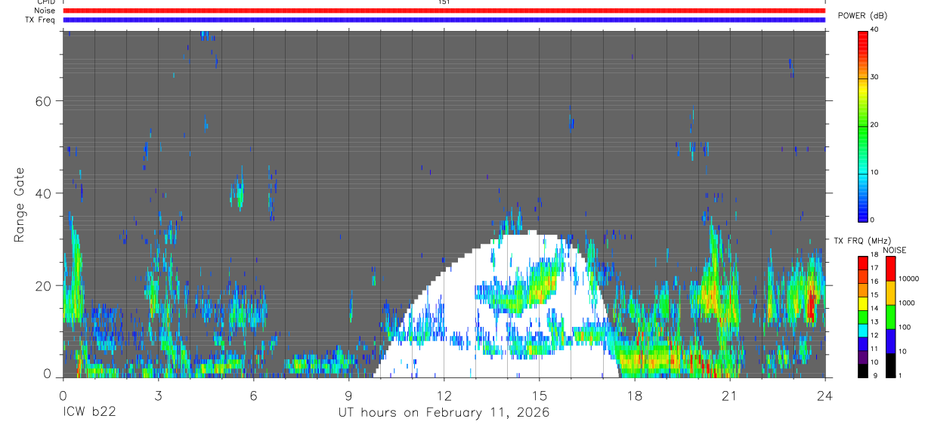Click the time axis tick '9'
Screen dimensions: 928x428
(x=348, y=395)
